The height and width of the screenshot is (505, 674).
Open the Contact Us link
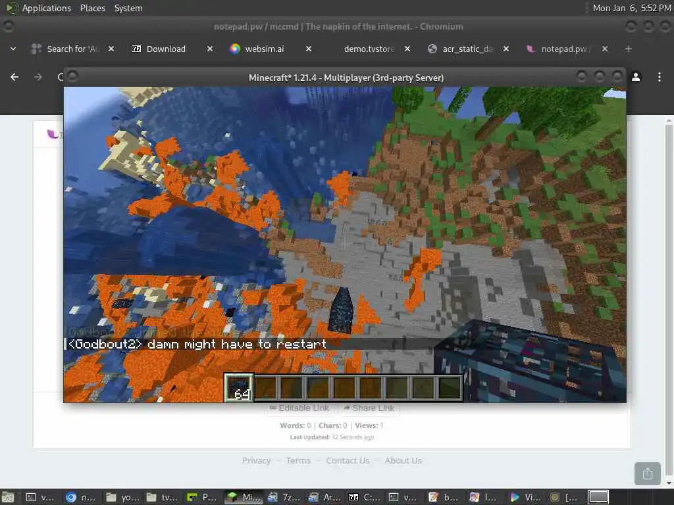(x=348, y=461)
